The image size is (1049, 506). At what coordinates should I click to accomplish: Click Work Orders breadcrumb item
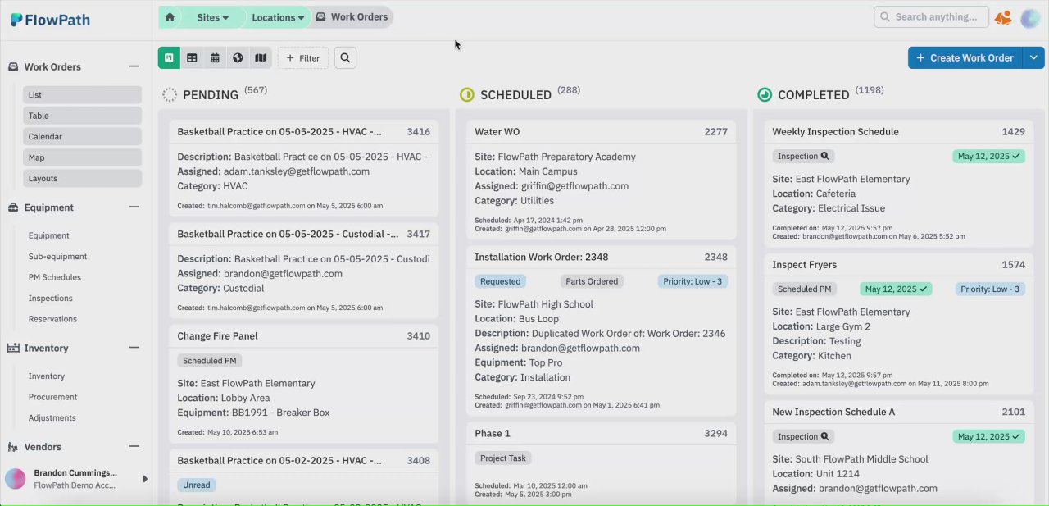352,17
